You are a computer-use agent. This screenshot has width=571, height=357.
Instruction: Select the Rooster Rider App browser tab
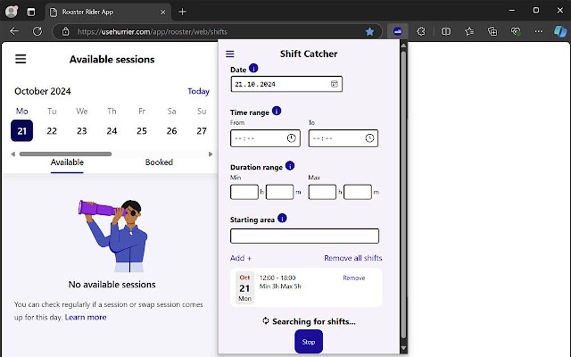coord(108,12)
